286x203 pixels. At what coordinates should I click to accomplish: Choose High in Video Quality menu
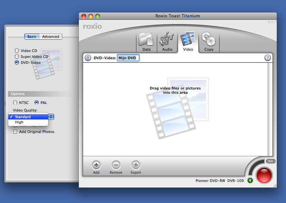point(19,122)
